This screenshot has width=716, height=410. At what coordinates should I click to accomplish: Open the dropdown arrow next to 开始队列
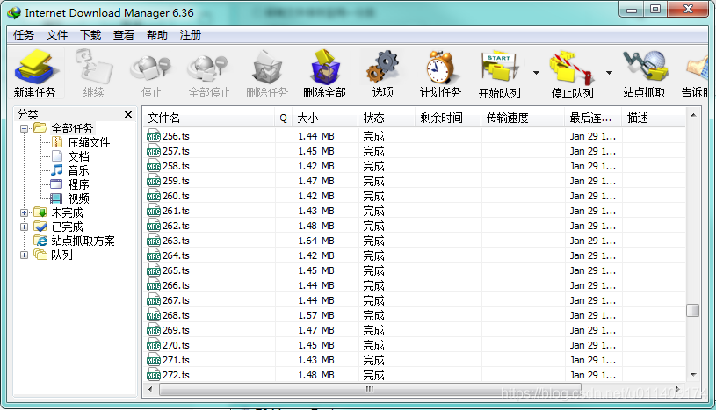click(x=536, y=73)
